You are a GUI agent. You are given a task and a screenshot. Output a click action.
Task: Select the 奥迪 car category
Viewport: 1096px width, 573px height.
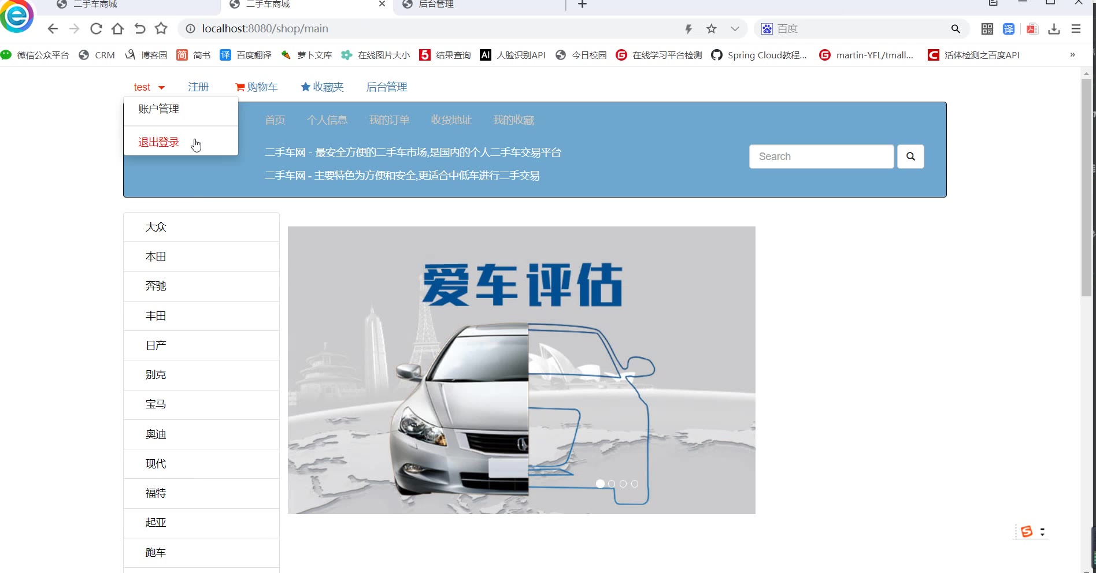point(201,434)
